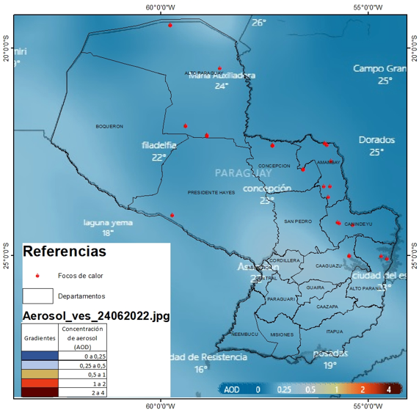Click the heat focus marker near laguna yema
This screenshot has height=410, width=419.
[x=172, y=215]
